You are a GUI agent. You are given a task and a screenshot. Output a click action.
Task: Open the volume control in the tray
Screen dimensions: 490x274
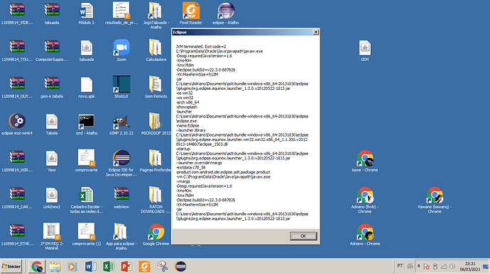pos(452,266)
